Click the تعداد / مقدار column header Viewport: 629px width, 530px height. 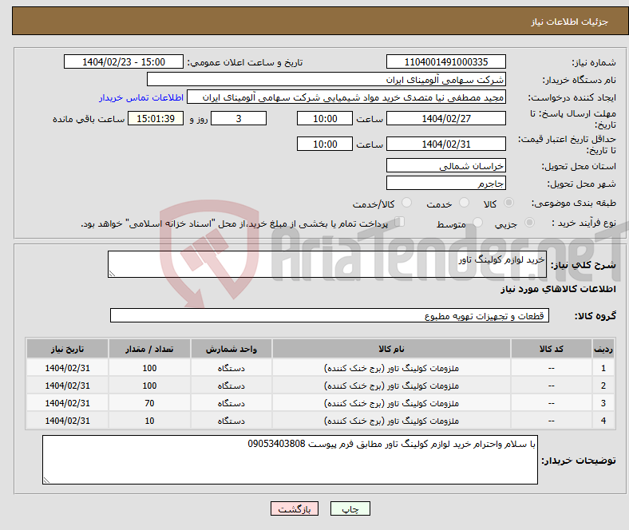[x=149, y=349]
